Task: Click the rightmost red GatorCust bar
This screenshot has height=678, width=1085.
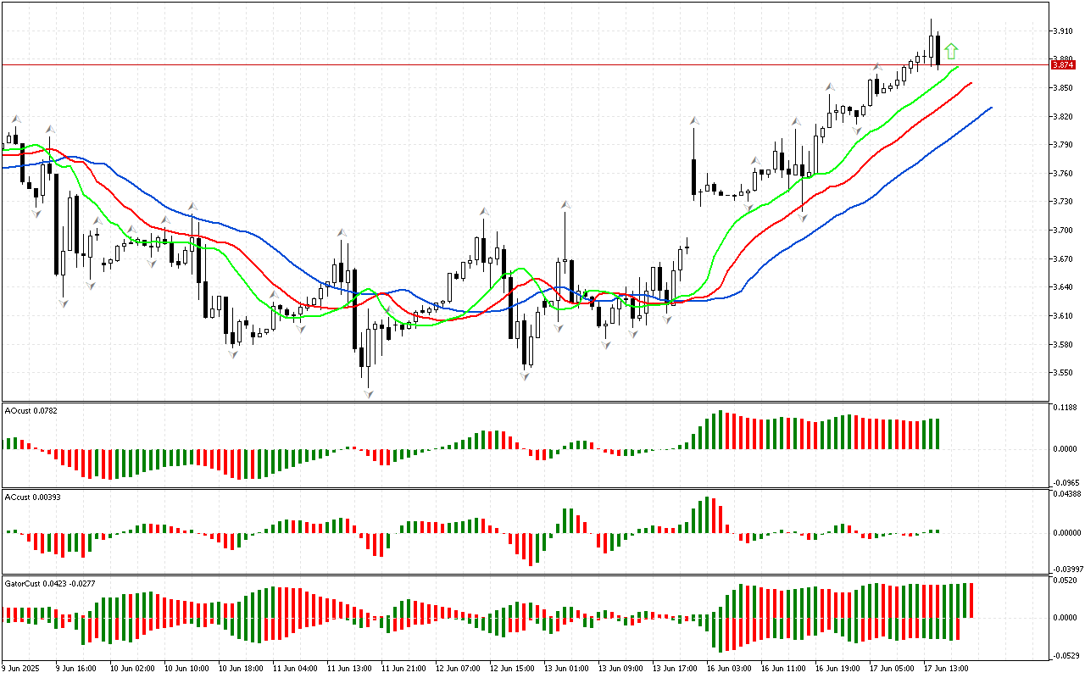Action: pyautogui.click(x=971, y=600)
